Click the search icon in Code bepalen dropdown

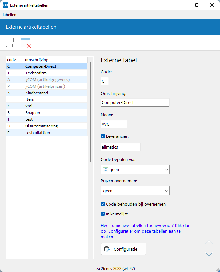point(106,169)
